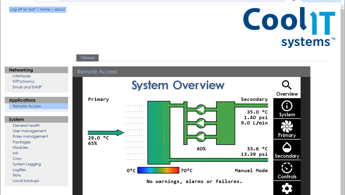Open User management page
Viewport: 345px width, 195px height.
point(29,131)
